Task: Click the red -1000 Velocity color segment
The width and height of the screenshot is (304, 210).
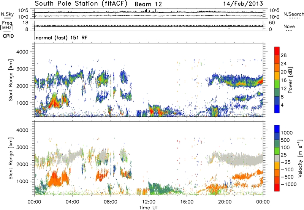Action: point(277,188)
